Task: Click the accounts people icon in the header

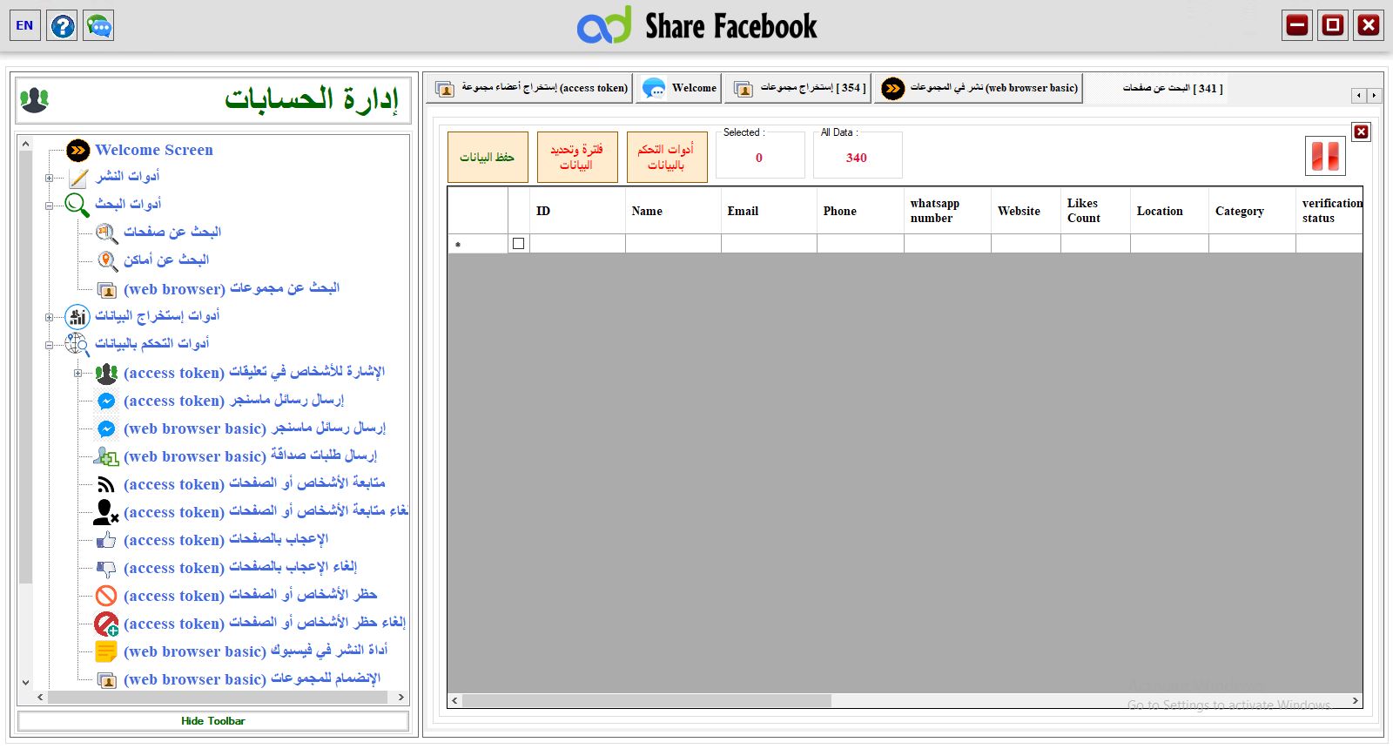Action: tap(35, 100)
